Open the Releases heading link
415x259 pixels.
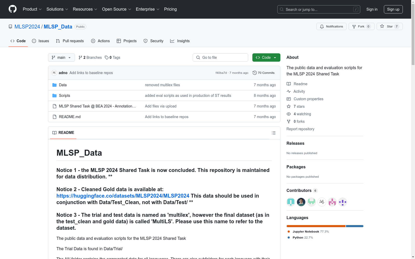click(295, 143)
